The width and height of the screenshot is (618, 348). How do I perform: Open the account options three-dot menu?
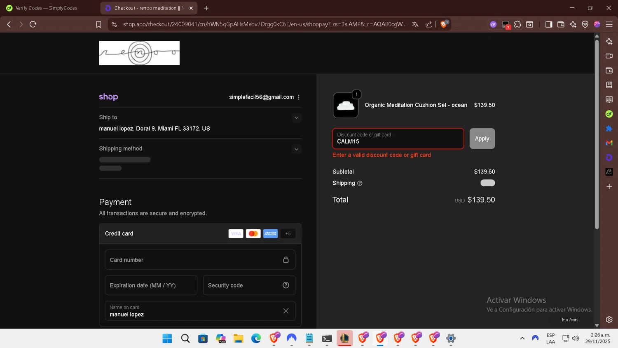coord(299,97)
